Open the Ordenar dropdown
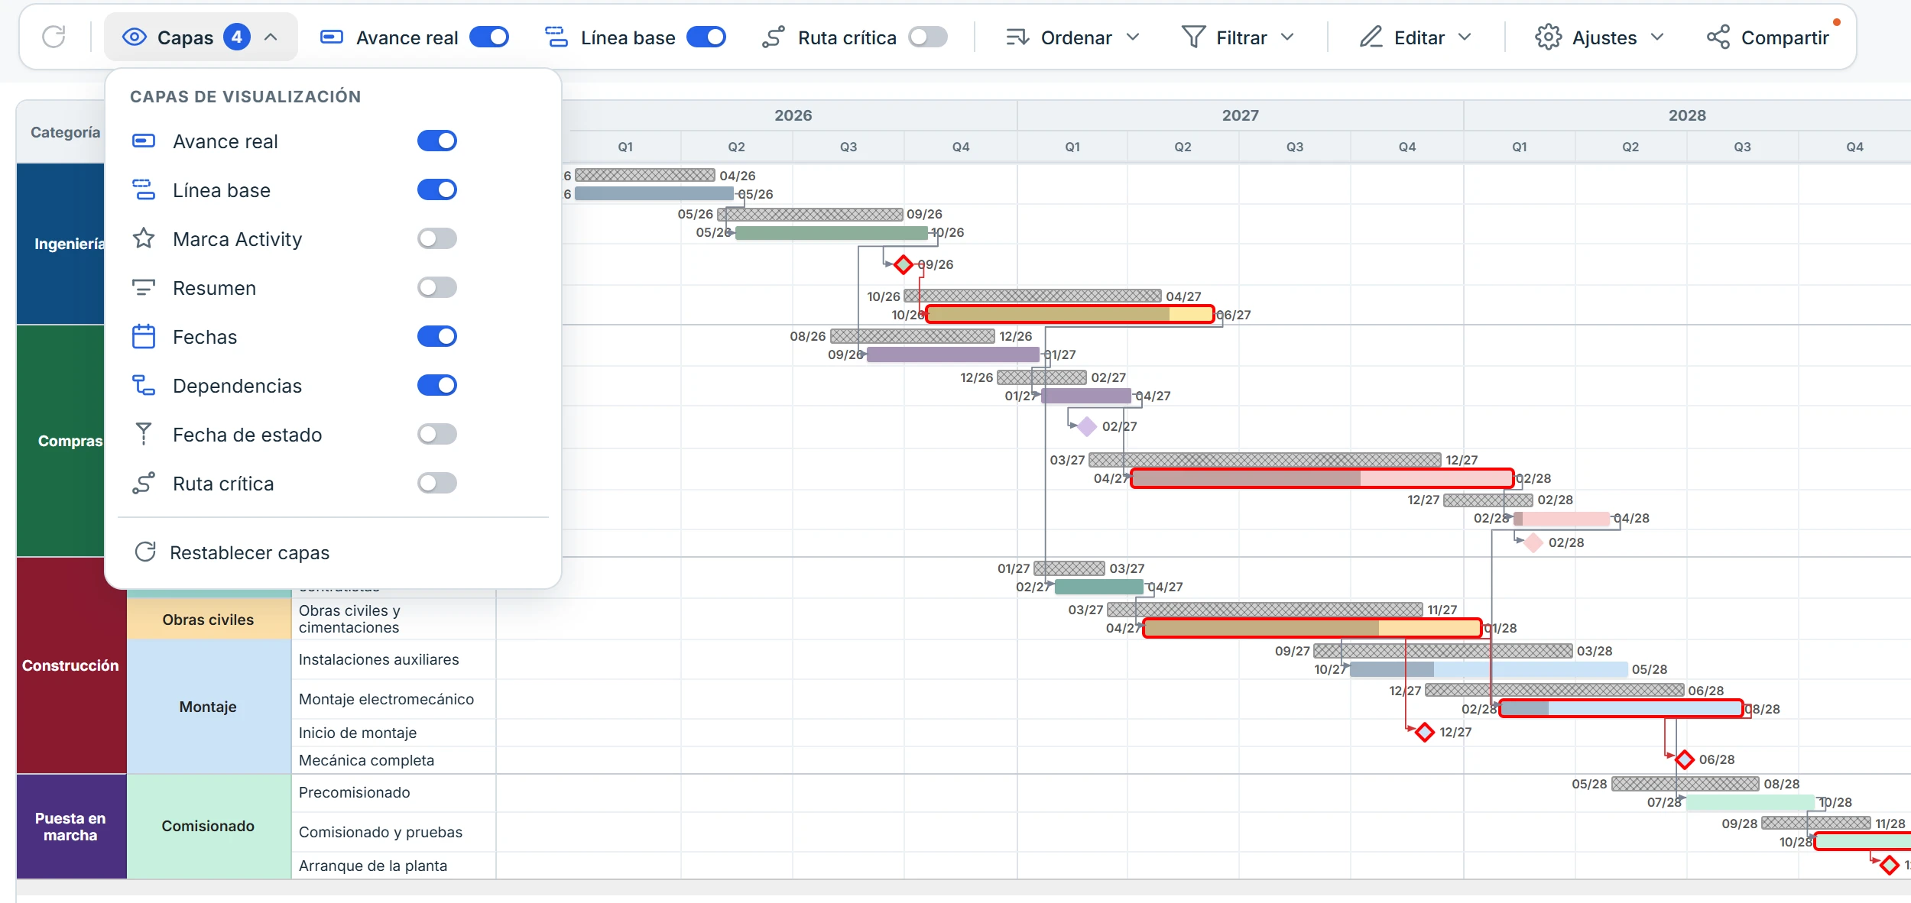The width and height of the screenshot is (1911, 903). 1072,37
